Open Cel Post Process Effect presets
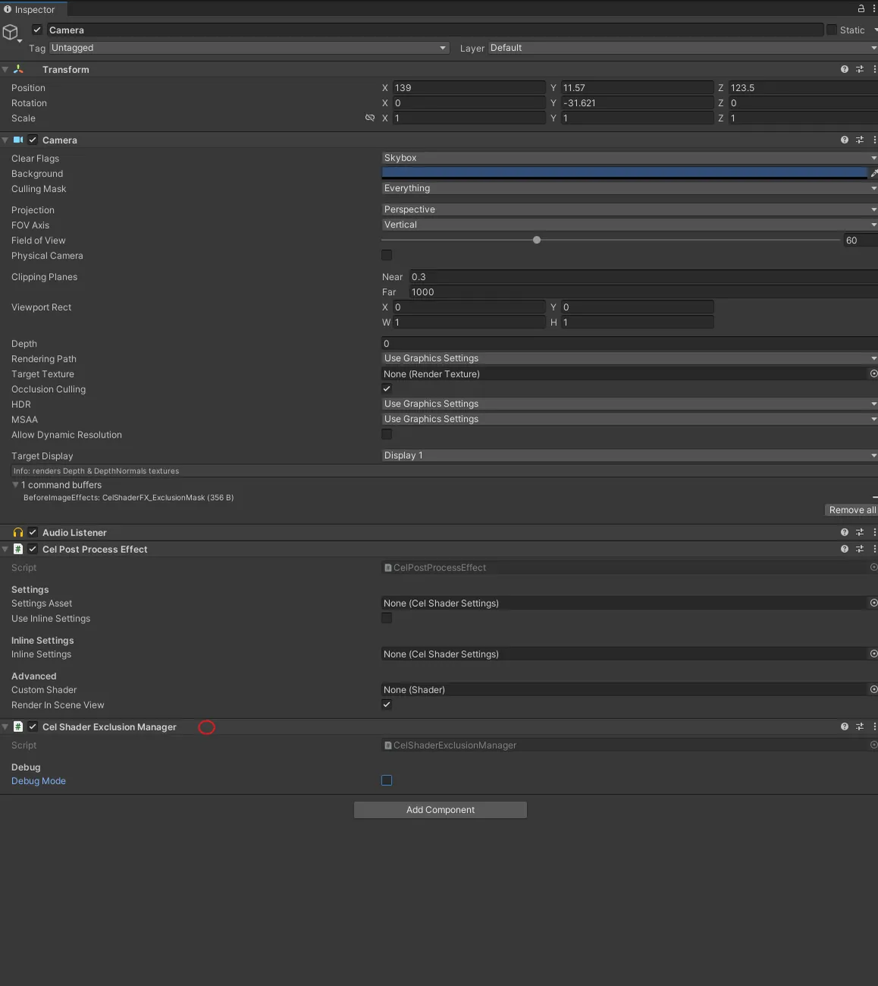Image resolution: width=878 pixels, height=986 pixels. (860, 549)
